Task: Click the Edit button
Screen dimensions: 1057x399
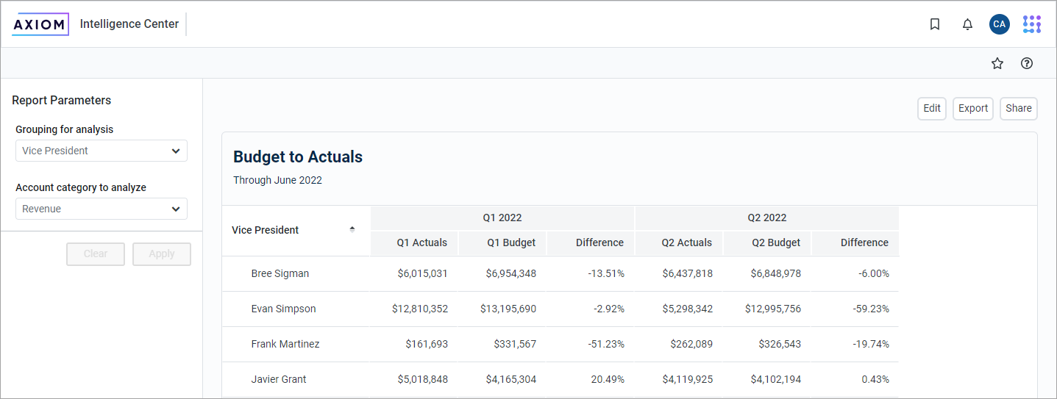Action: [932, 108]
